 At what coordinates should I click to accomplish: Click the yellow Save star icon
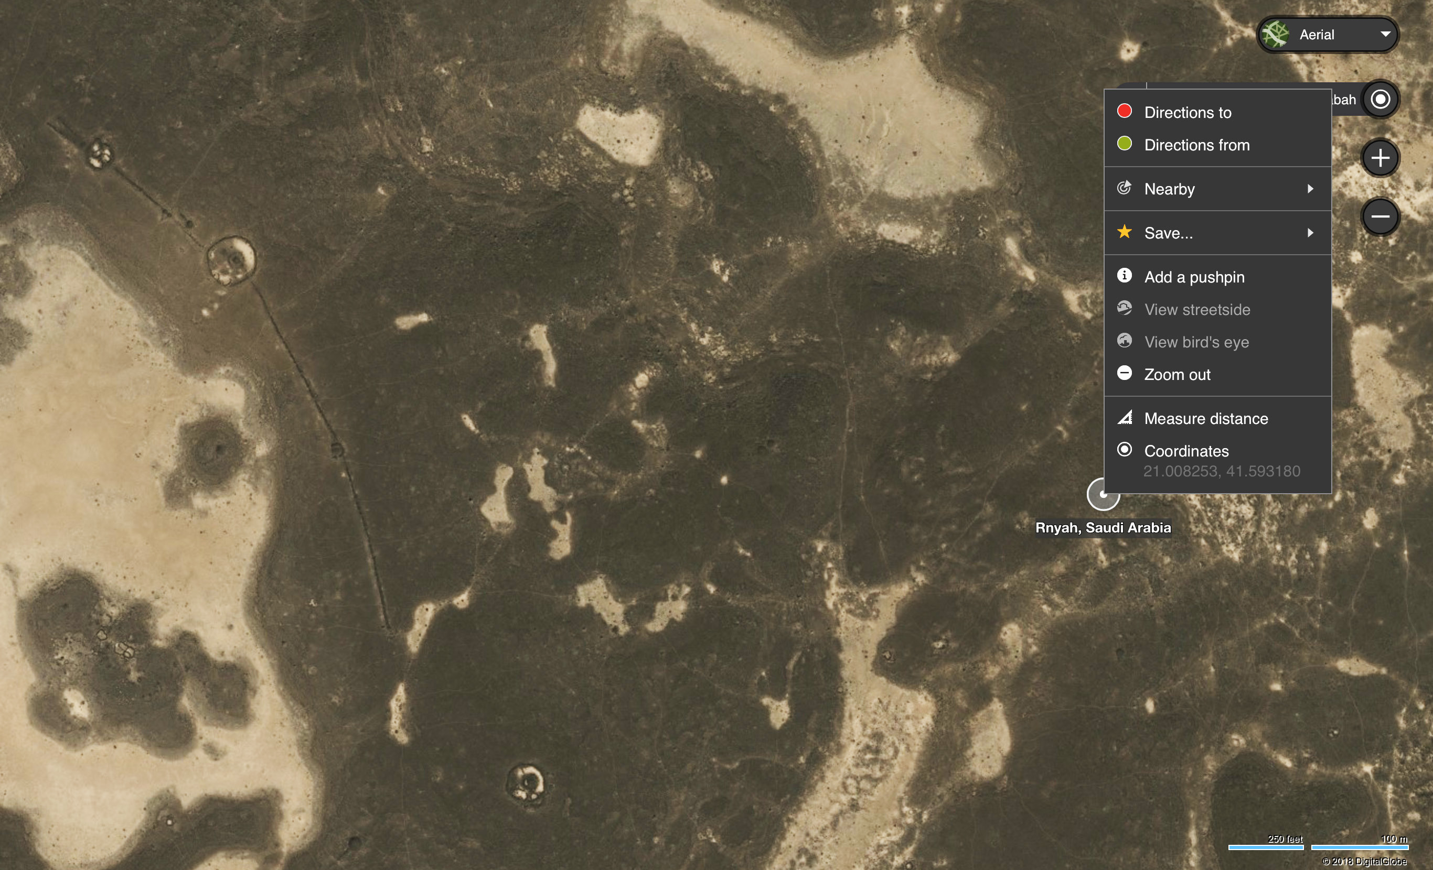1124,232
